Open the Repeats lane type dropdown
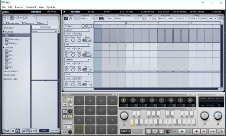The height and width of the screenshot is (136, 226). coord(77,60)
